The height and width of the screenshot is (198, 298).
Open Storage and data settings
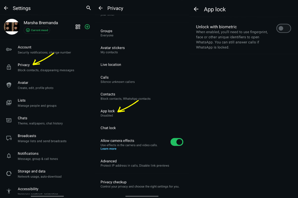pos(47,174)
